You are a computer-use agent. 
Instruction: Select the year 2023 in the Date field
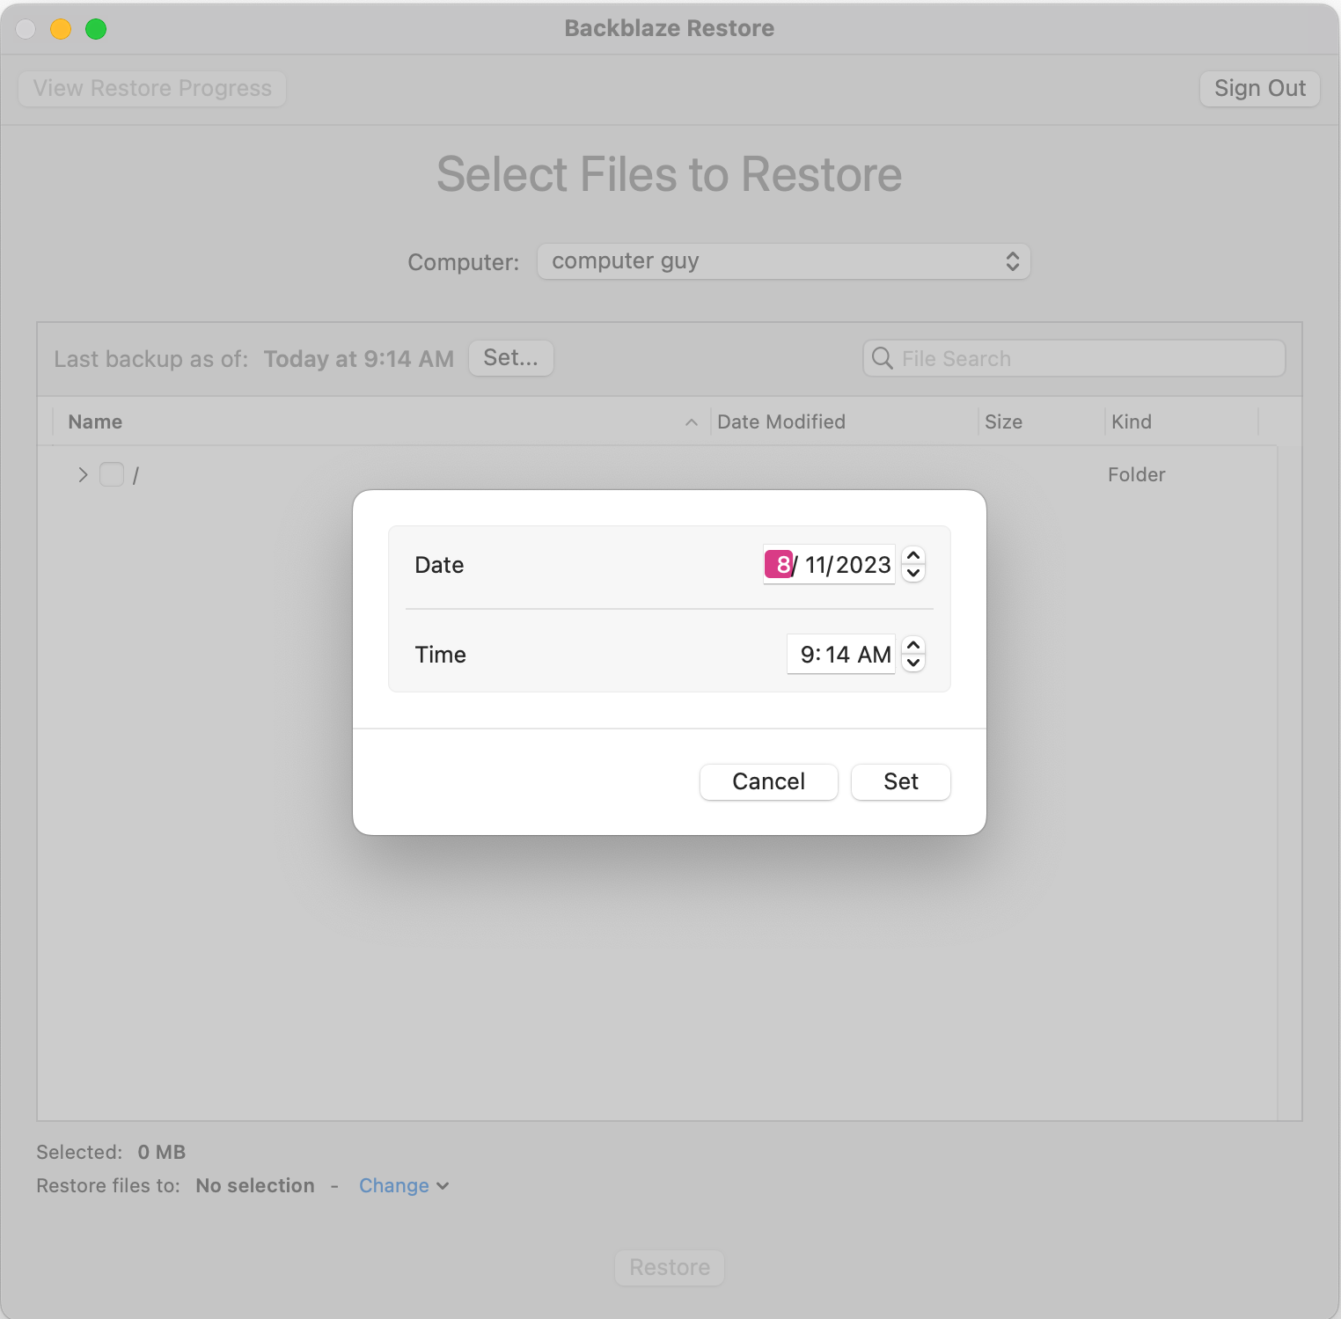pyautogui.click(x=864, y=565)
